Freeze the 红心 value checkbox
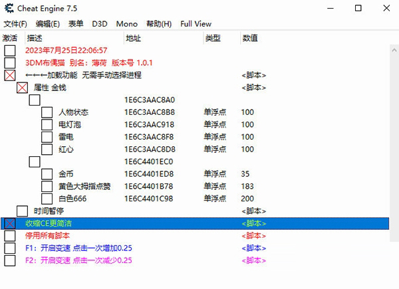Screen dimensions: 399x289 coord(47,149)
